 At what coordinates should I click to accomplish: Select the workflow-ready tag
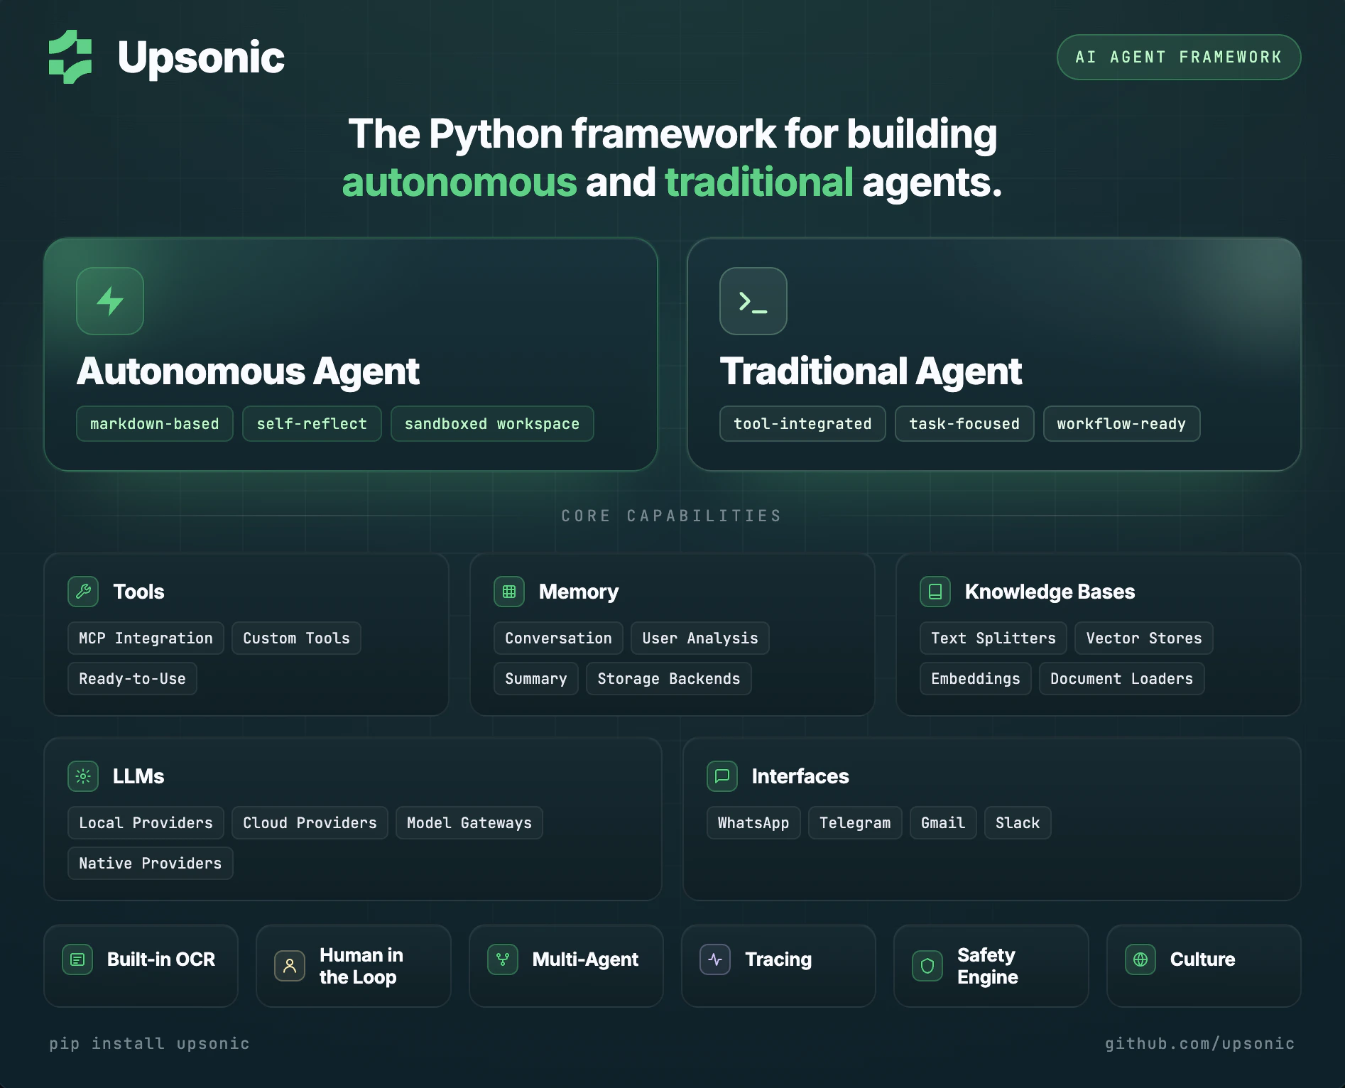(1121, 424)
